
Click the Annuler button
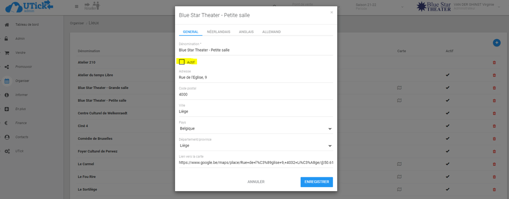pos(256,182)
